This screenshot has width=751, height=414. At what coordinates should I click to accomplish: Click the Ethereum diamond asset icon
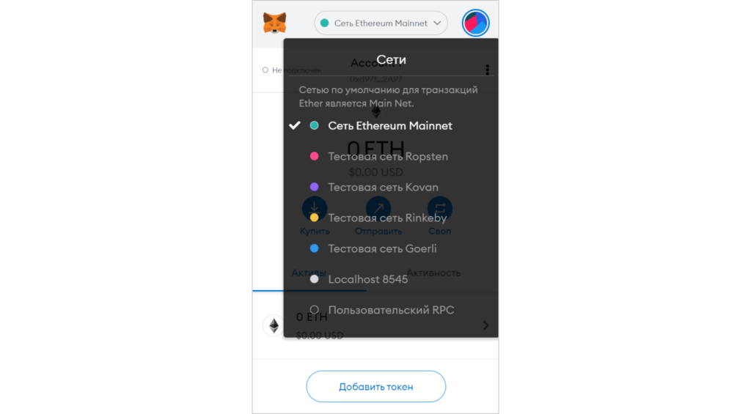click(274, 325)
